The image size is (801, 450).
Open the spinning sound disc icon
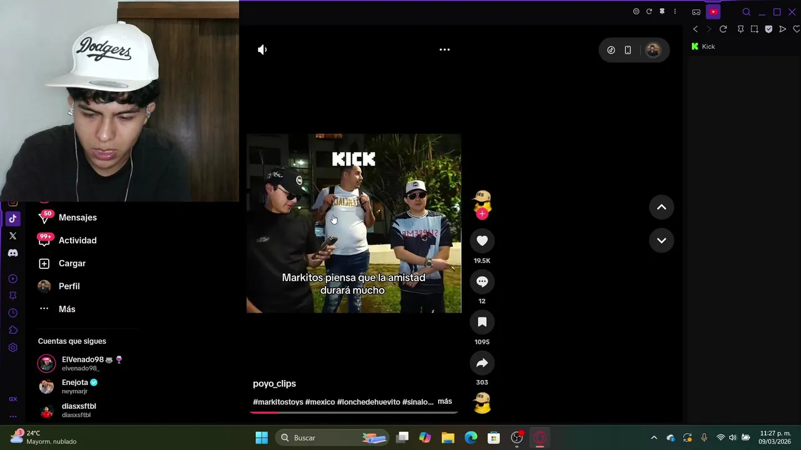[482, 402]
